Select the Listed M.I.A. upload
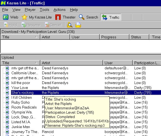 (x=21, y=122)
